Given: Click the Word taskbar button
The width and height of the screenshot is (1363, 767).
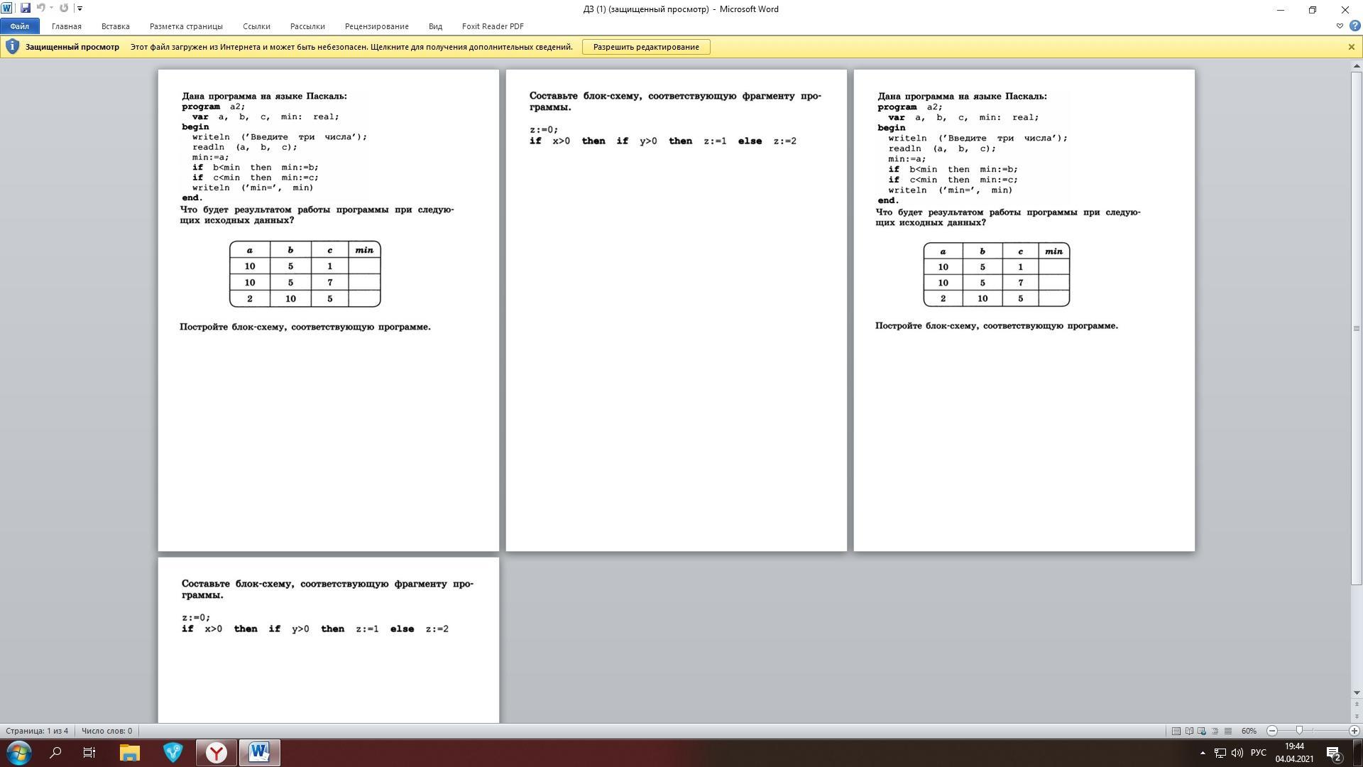Looking at the screenshot, I should coord(259,753).
